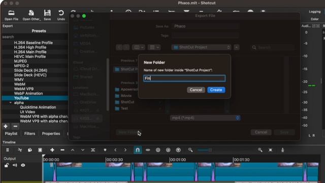Select the Slide Deck (HEVC) preset
Viewport: 325px width, 183px height.
30,75
